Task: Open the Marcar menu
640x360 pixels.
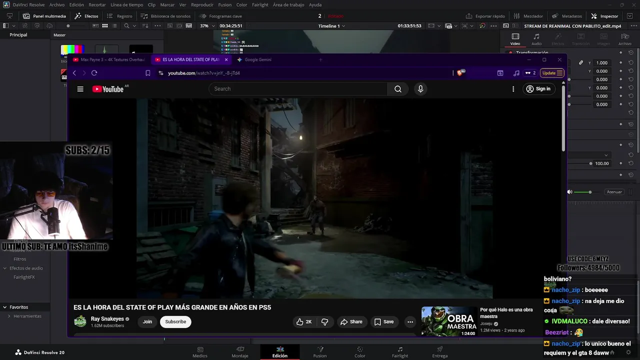Action: [167, 4]
